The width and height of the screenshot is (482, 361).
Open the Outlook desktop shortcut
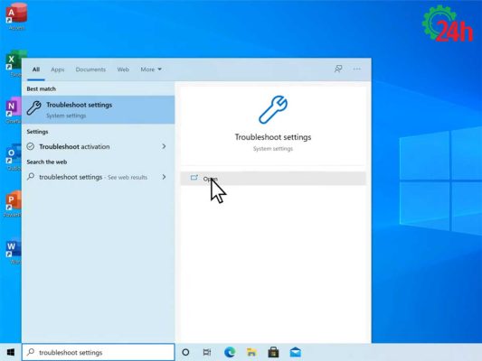click(14, 156)
